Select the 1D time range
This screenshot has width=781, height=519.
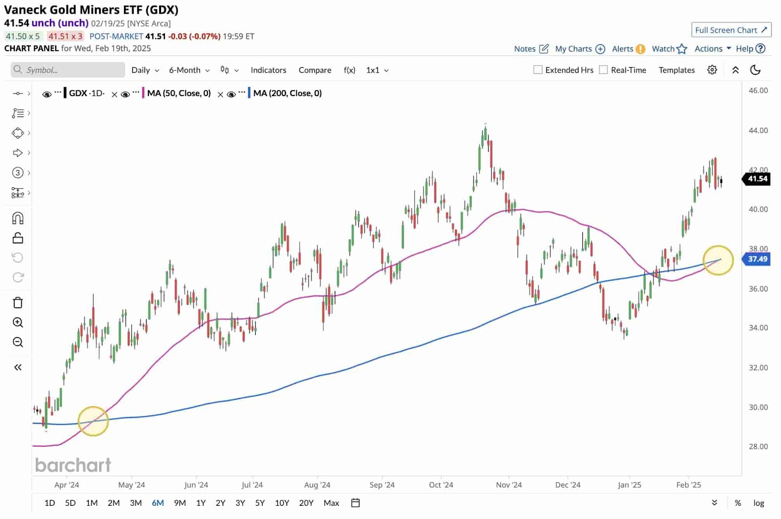[x=50, y=503]
